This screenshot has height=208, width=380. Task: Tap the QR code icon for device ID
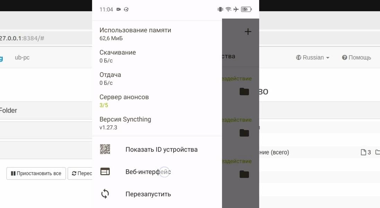105,149
